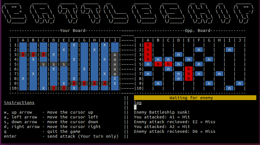Target miss cell C6 on Opp. Board
This screenshot has height=145, width=260.
click(x=168, y=69)
